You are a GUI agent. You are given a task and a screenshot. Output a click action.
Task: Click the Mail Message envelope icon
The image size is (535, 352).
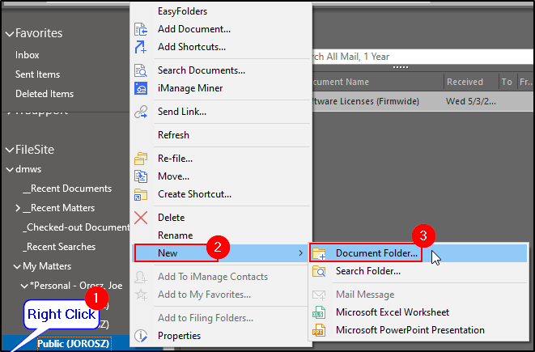point(319,295)
